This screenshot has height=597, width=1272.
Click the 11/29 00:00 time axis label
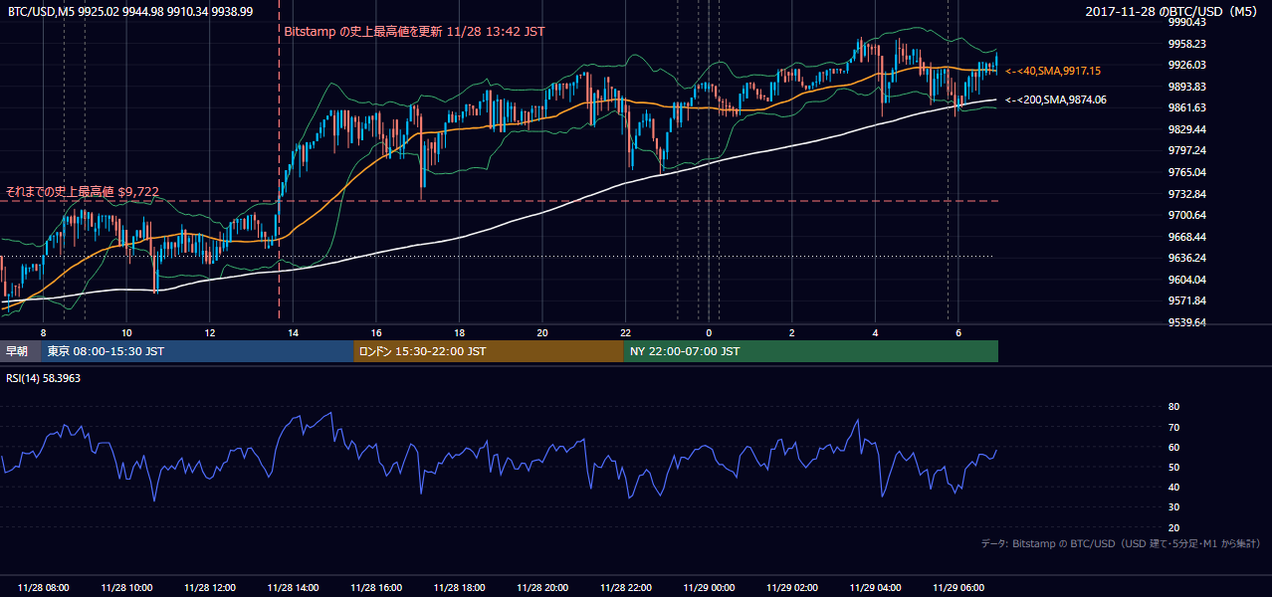click(709, 588)
